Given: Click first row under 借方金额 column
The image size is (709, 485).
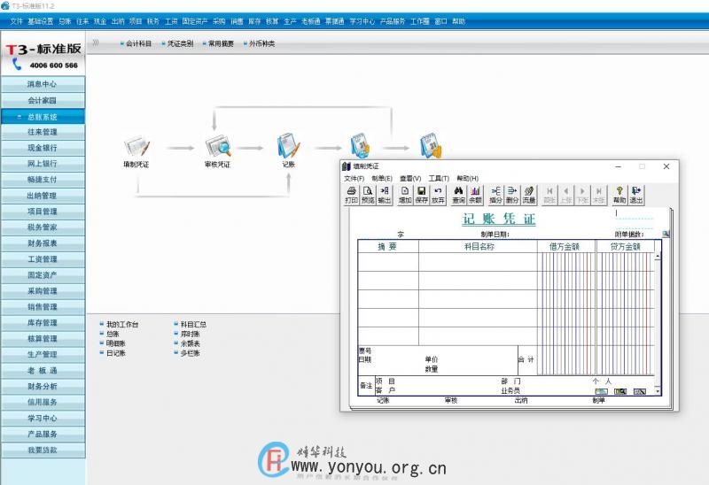Looking at the screenshot, I should pos(566,262).
